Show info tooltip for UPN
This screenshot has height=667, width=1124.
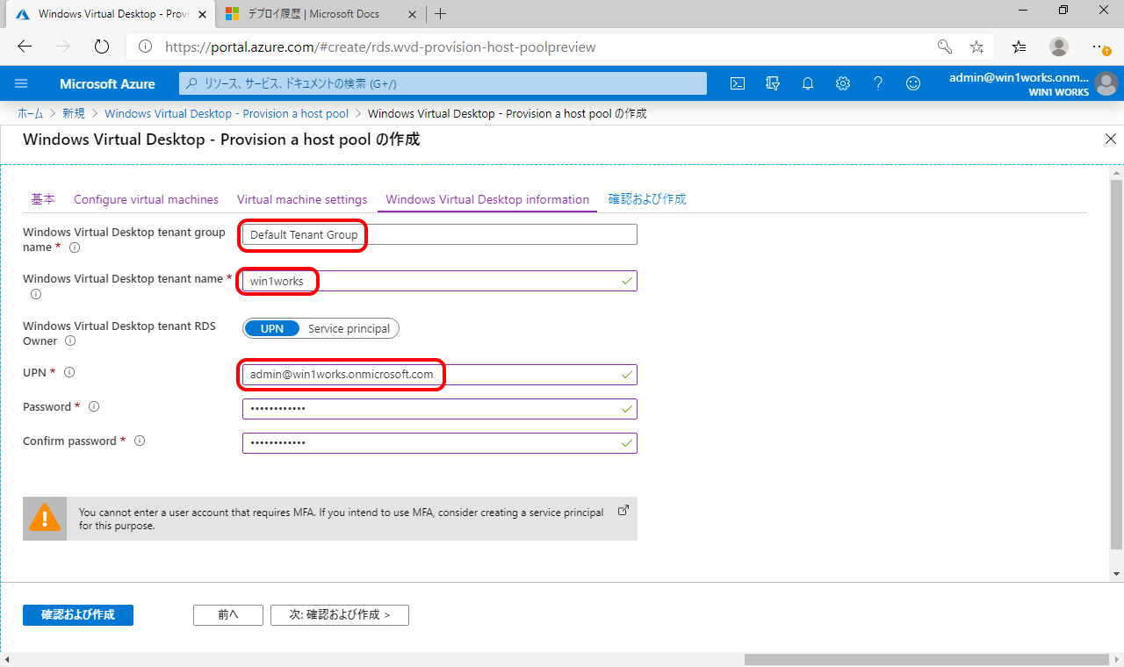[69, 372]
